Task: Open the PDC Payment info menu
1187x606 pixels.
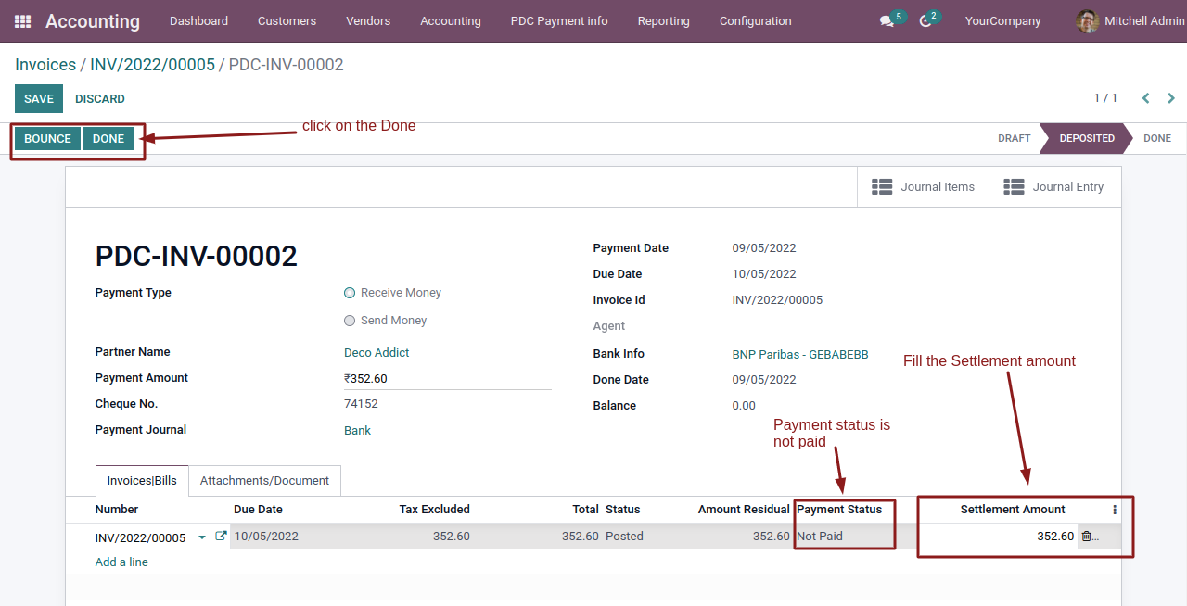Action: (x=559, y=21)
